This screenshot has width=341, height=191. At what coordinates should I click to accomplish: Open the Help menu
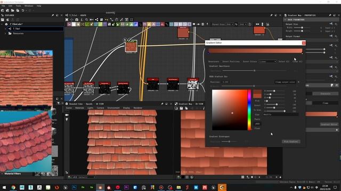click(39, 6)
